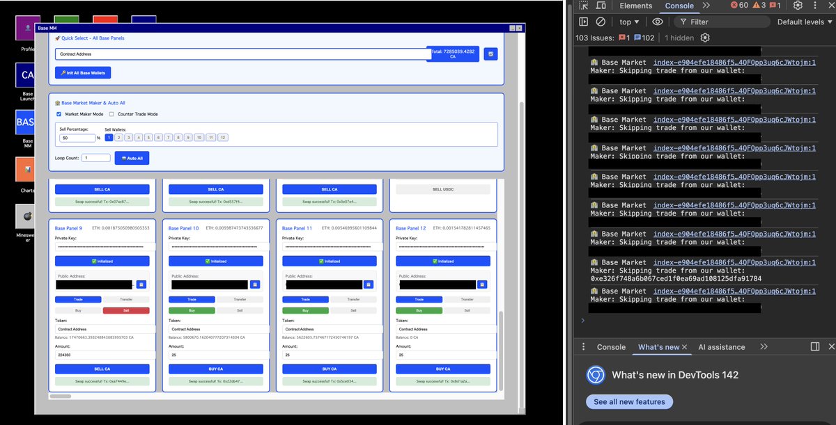
Task: Click the blue icon button beside Total CA
Action: (490, 54)
